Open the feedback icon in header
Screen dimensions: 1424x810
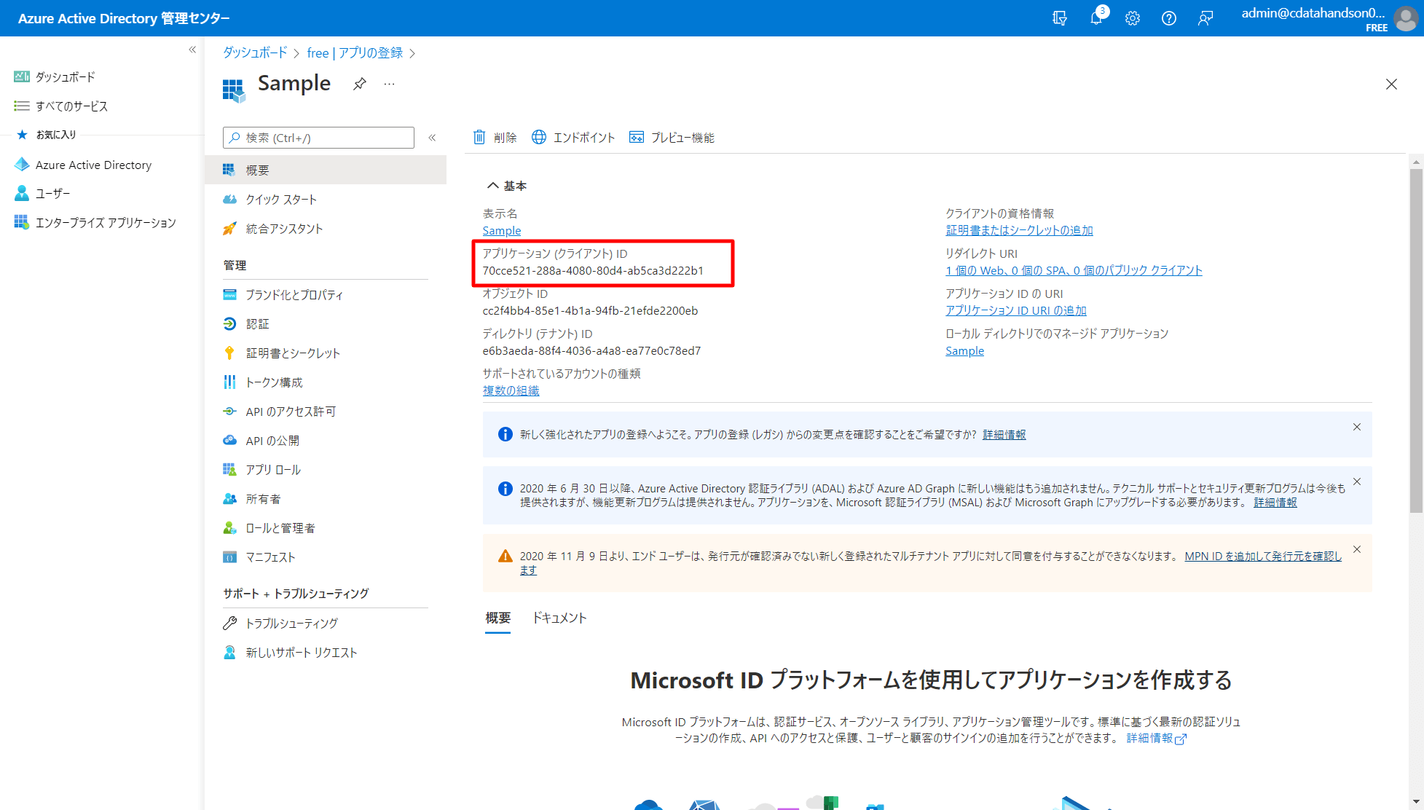coord(1205,18)
